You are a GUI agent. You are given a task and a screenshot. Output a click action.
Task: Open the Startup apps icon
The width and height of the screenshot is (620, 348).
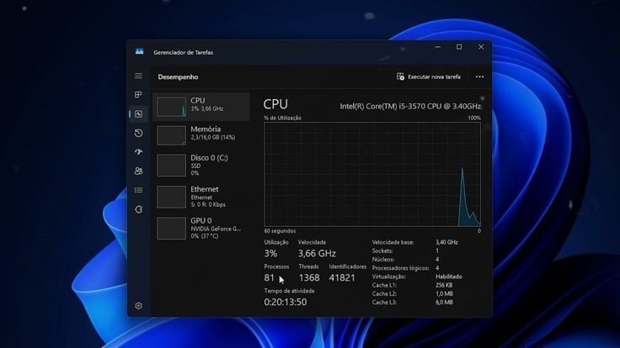click(x=138, y=152)
